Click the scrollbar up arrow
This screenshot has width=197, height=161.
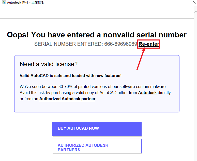pyautogui.click(x=195, y=12)
